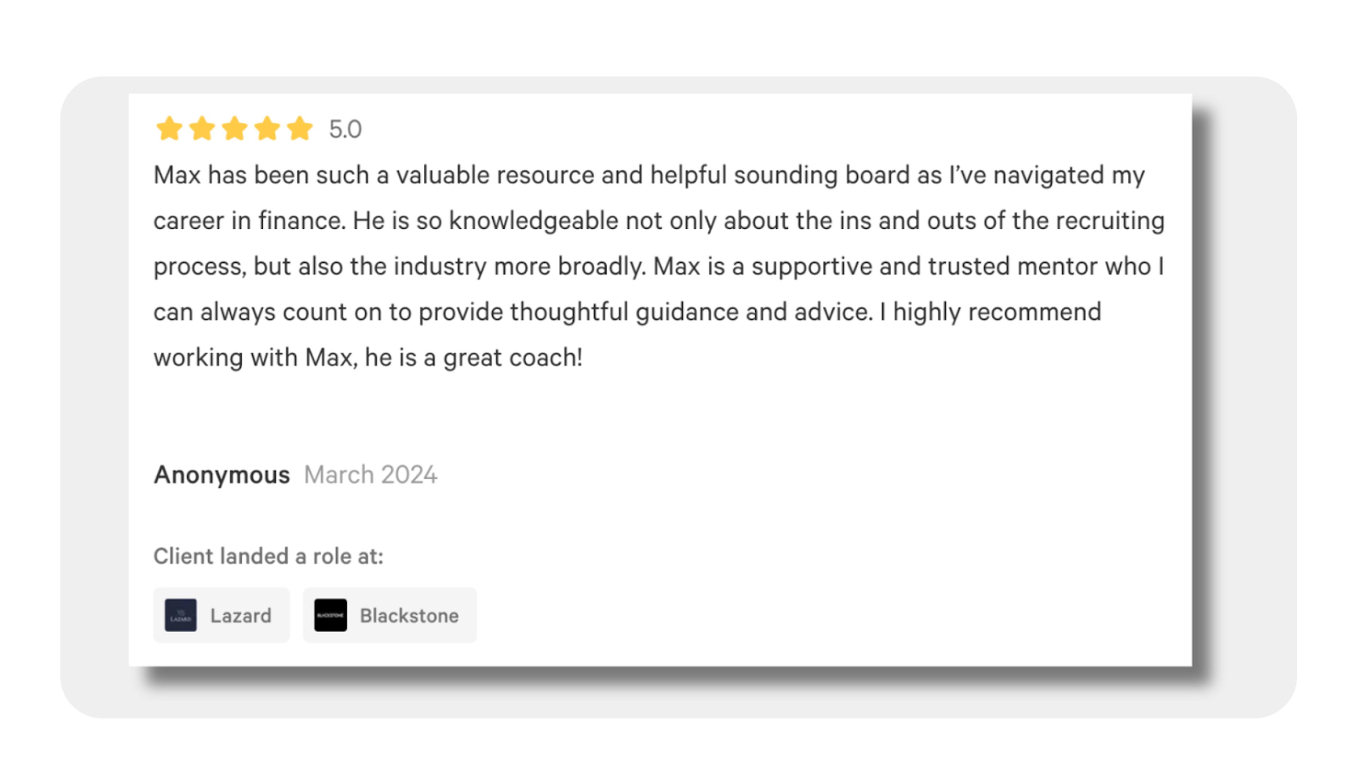Screen dimensions: 1357x763
Task: Click the fifth yellow rating star
Action: pos(300,129)
